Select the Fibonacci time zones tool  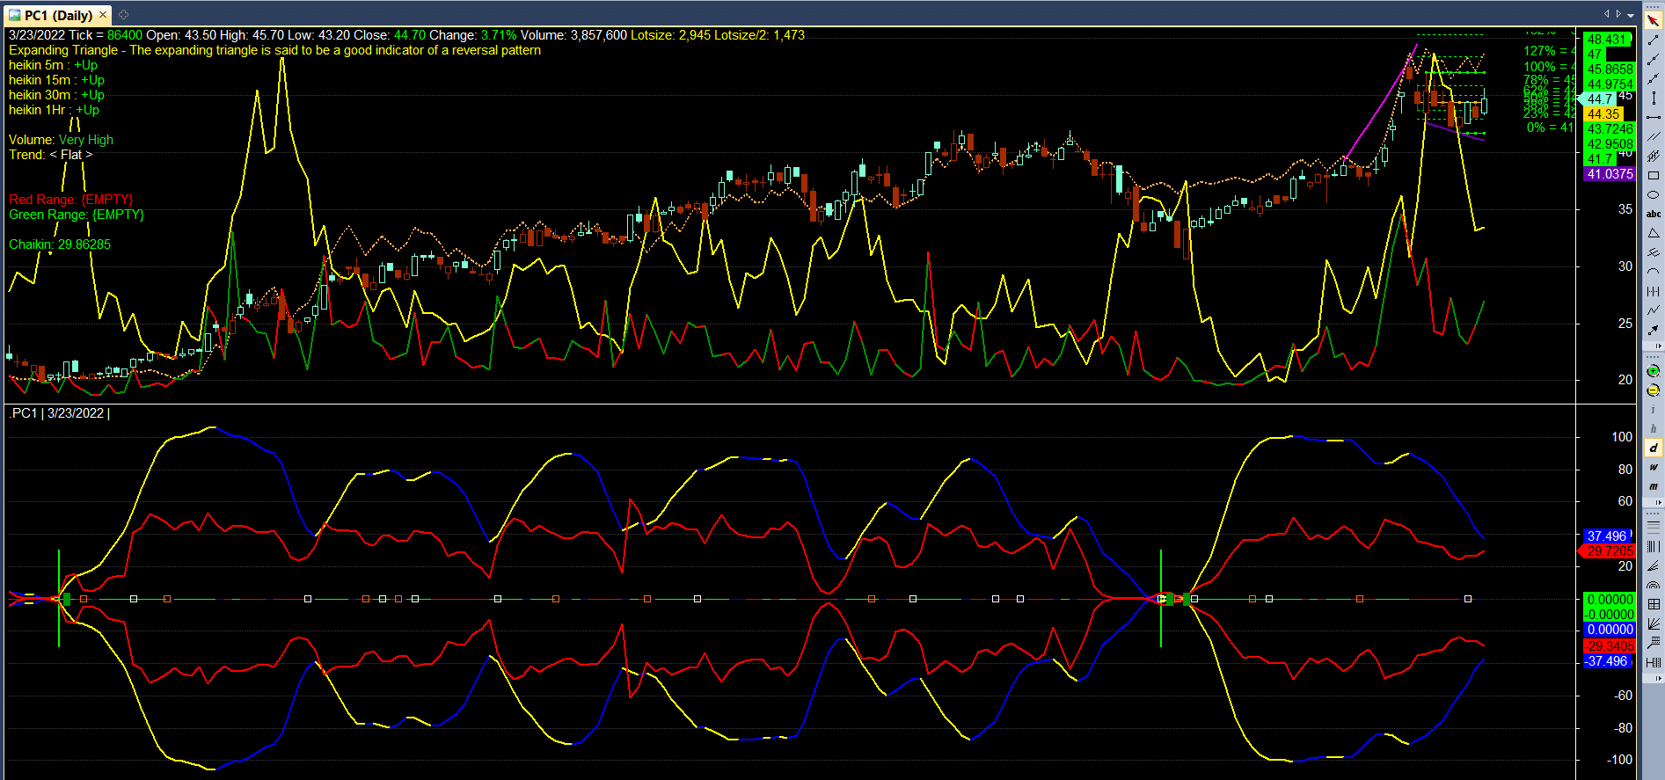(x=1654, y=546)
